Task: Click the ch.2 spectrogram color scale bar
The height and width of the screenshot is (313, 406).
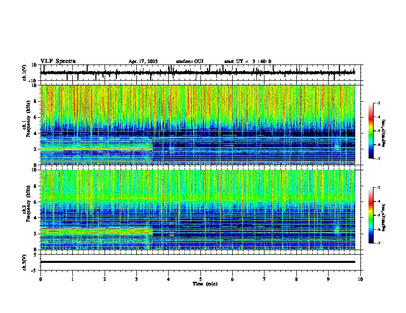Action: click(371, 215)
